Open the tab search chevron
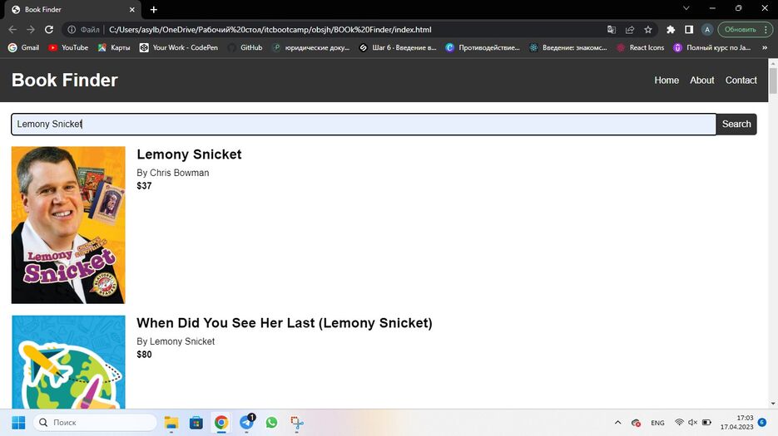The image size is (778, 436). tap(686, 8)
